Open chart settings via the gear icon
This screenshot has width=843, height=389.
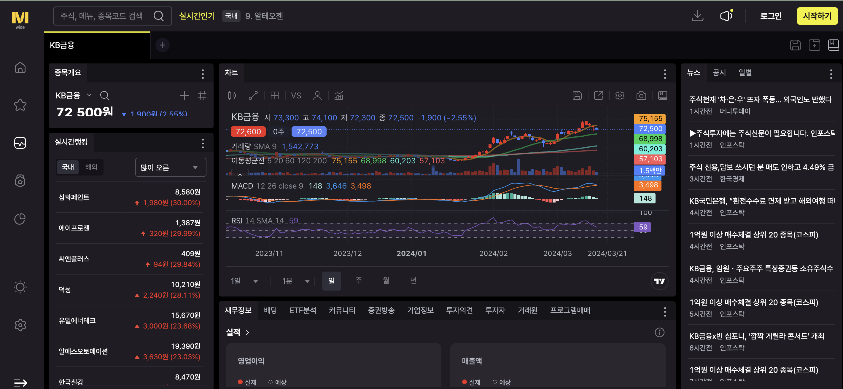619,95
